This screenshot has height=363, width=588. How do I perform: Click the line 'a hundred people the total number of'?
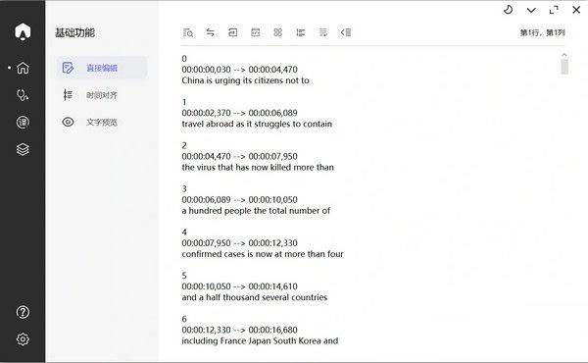coord(256,211)
